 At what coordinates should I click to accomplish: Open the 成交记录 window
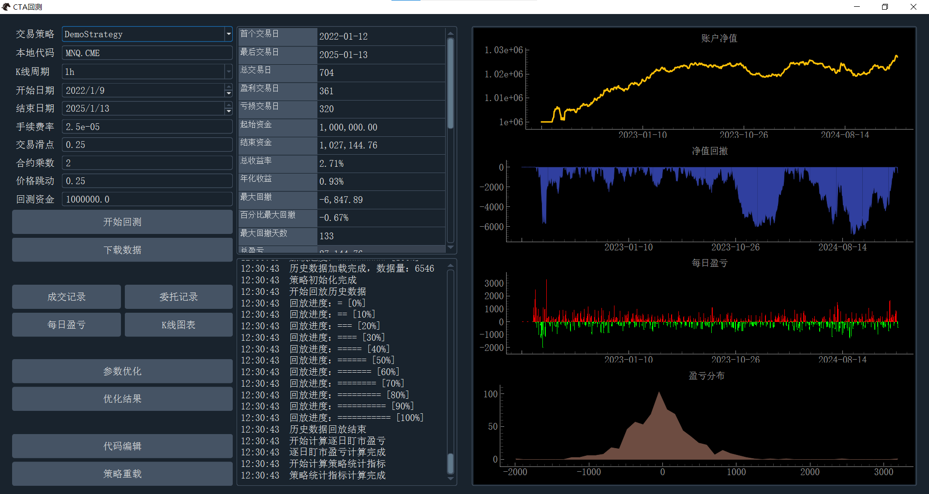click(66, 297)
